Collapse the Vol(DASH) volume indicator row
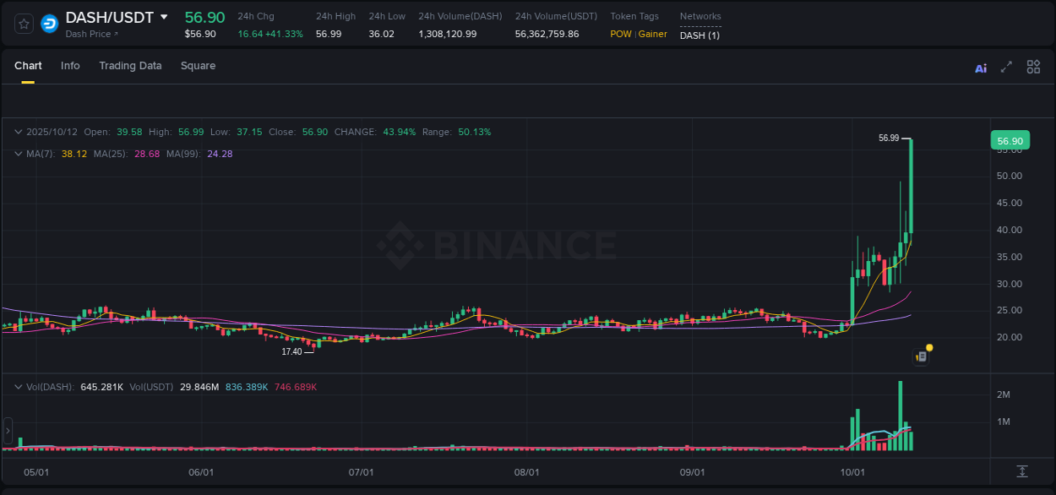The width and height of the screenshot is (1056, 495). point(19,385)
